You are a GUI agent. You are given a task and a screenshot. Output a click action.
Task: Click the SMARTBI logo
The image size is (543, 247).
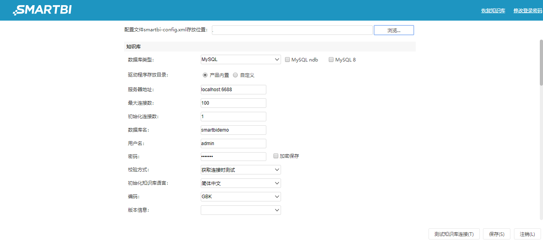[42, 10]
